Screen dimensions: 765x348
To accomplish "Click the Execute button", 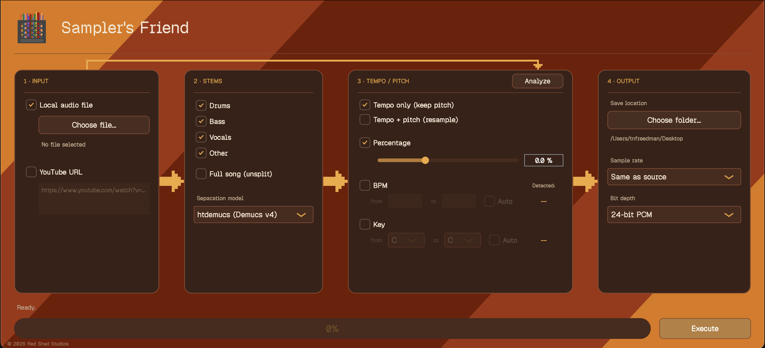I will click(x=705, y=328).
